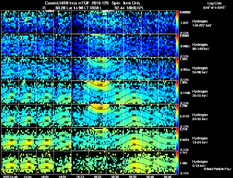Viewport: 233px width, 178px height.
Task: Select the 'Hydrogen 24-35 keV' row label
Action: click(200, 117)
